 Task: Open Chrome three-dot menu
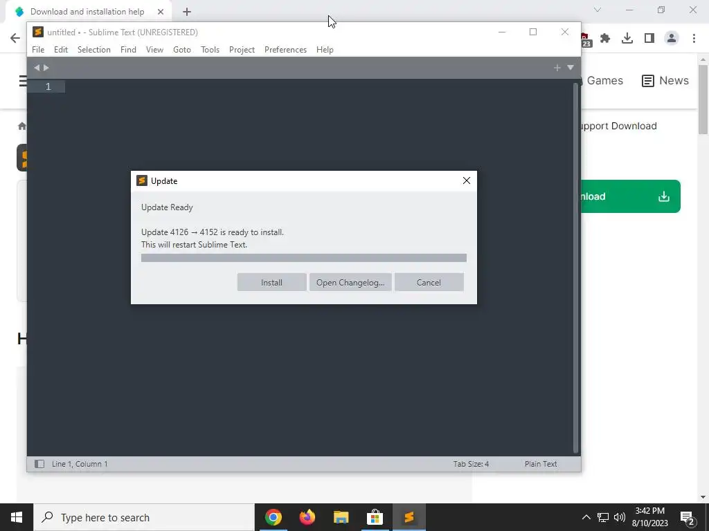pyautogui.click(x=694, y=39)
